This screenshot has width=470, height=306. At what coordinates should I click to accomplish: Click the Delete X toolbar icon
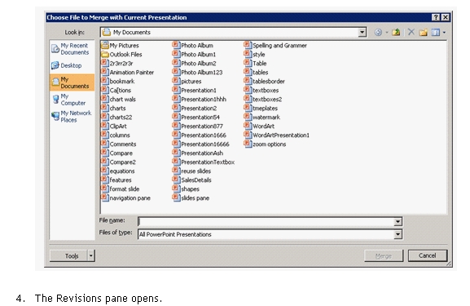pos(411,32)
